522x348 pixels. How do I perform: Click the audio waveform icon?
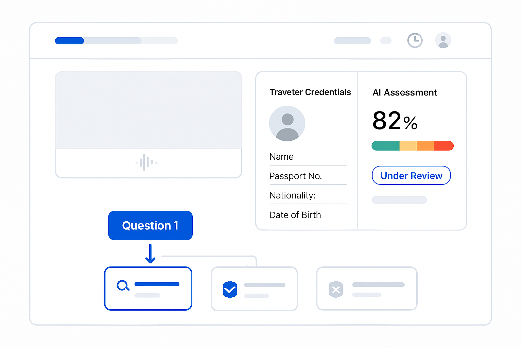tap(146, 162)
